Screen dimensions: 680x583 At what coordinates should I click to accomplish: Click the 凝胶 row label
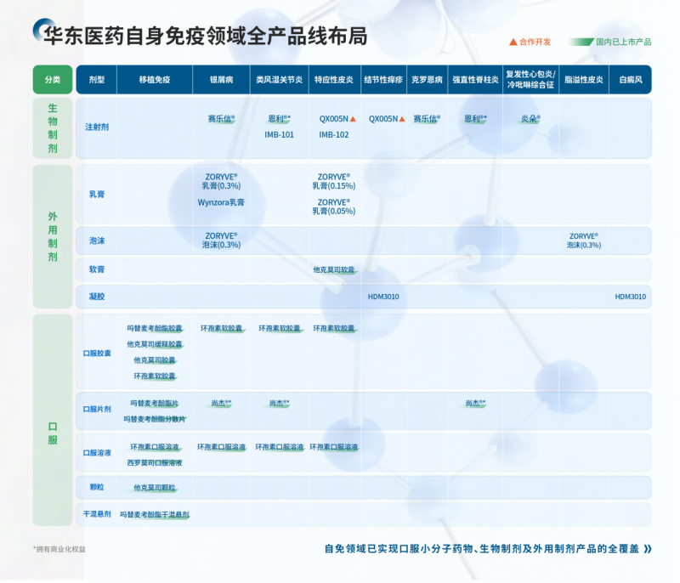[x=97, y=297]
